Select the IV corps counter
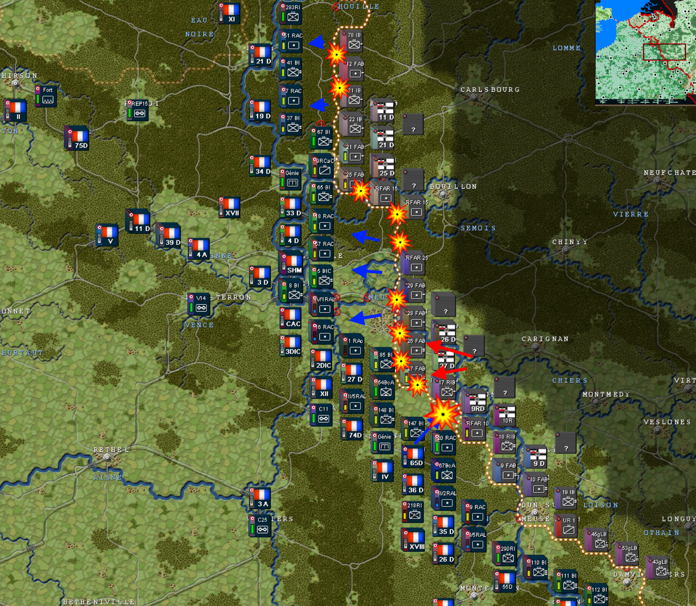This screenshot has height=606, width=696. point(383,471)
